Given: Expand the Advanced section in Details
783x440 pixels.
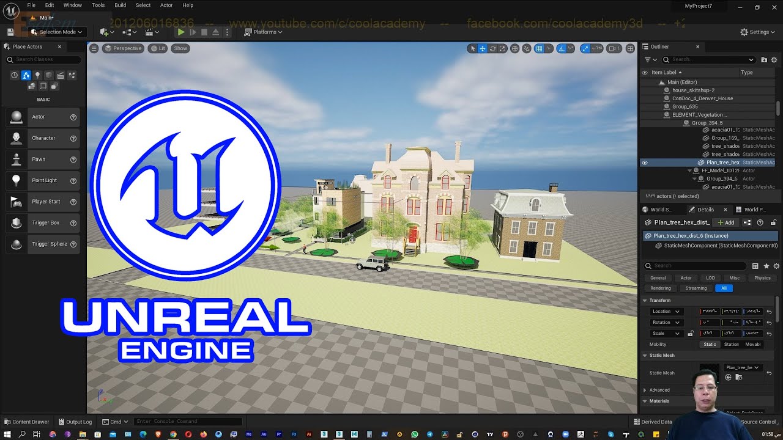Looking at the screenshot, I should [645, 390].
